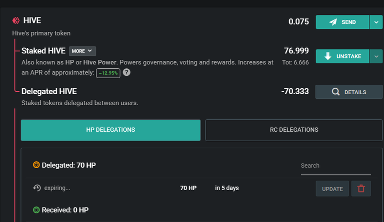Click the ~12.95% APR badge

[108, 73]
